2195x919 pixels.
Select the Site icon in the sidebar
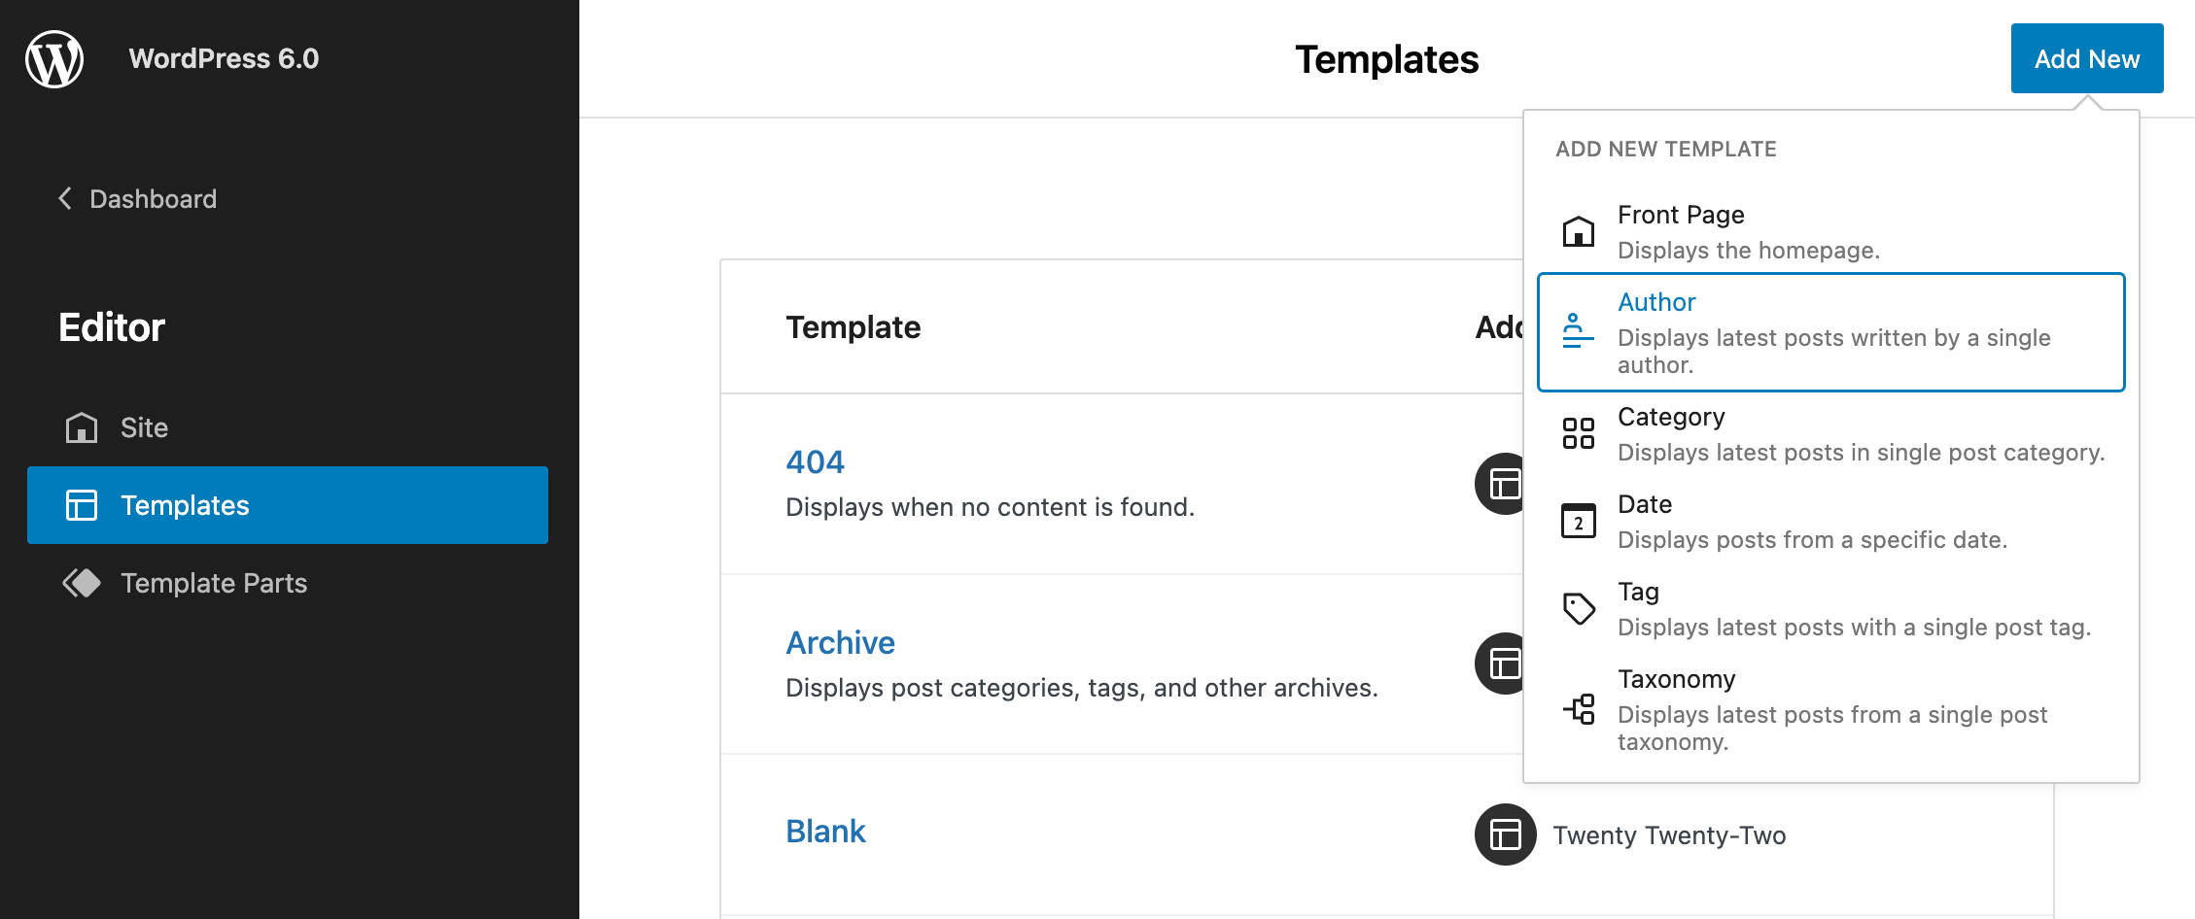coord(82,426)
